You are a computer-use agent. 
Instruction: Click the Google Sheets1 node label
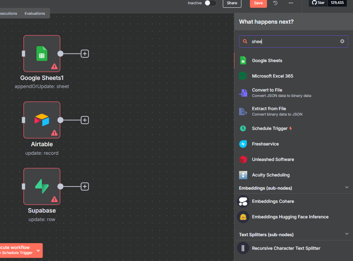[42, 78]
